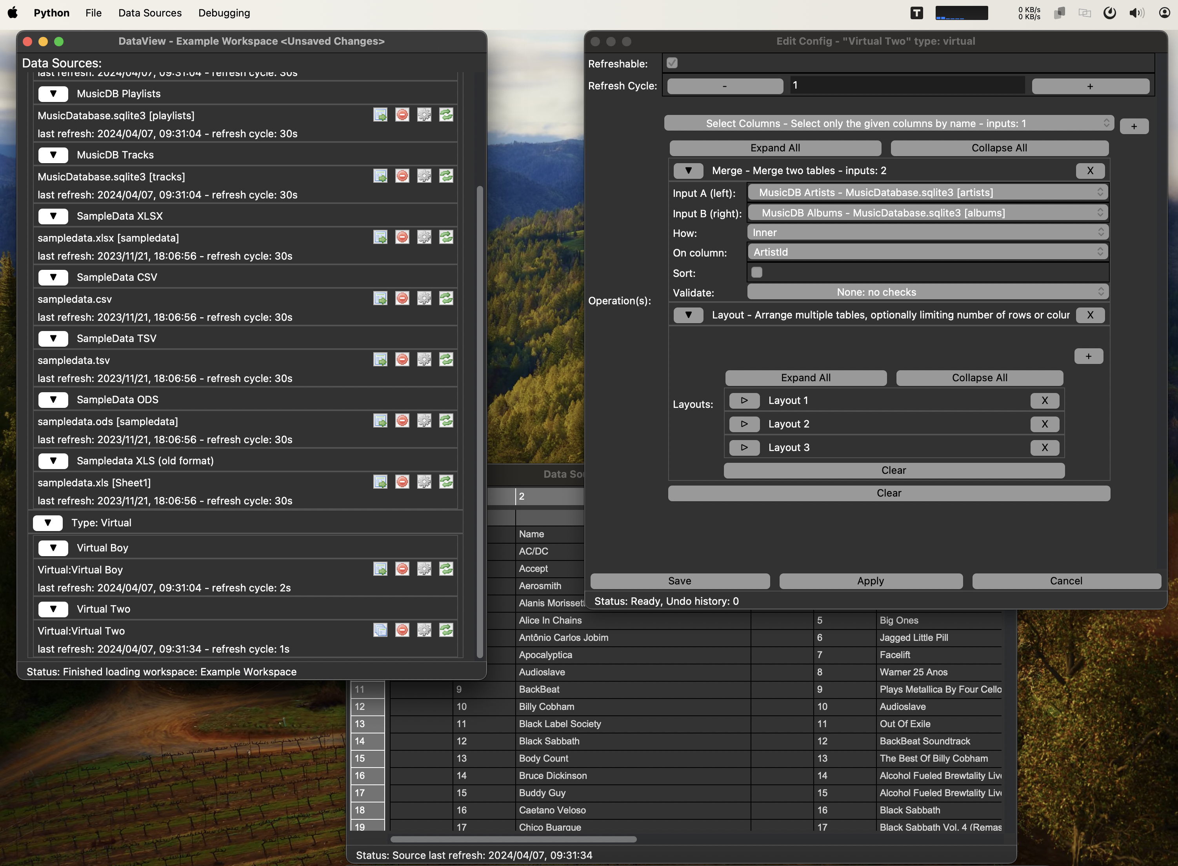Toggle the Refreshable checkbox
The height and width of the screenshot is (866, 1178).
[x=672, y=64]
